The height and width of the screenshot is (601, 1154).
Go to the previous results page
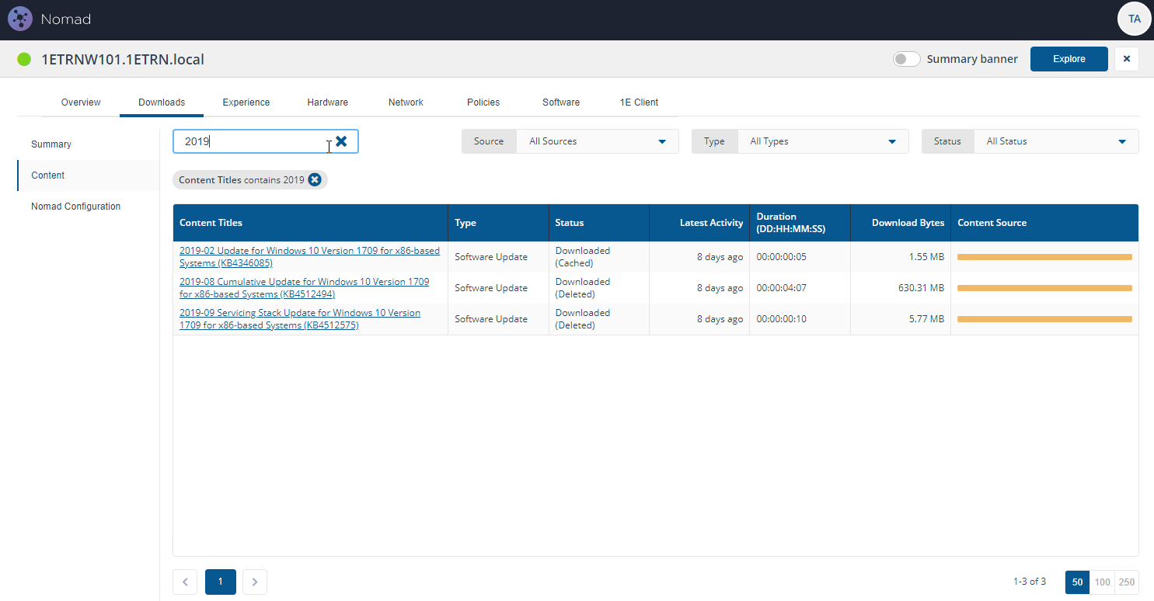click(185, 582)
